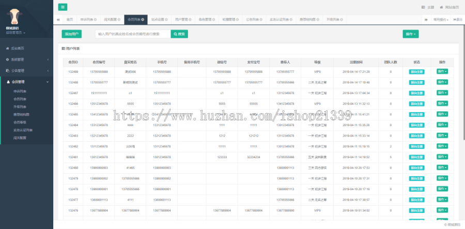Viewport: 465px width, 229px height.
Task: Click 会员编号 cell 13900000003
Action: point(99,168)
